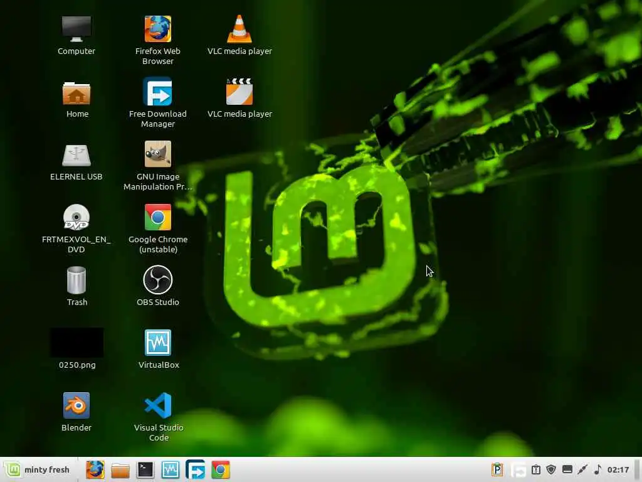Open the clipboard manager tray icon
Image resolution: width=642 pixels, height=482 pixels.
click(497, 469)
